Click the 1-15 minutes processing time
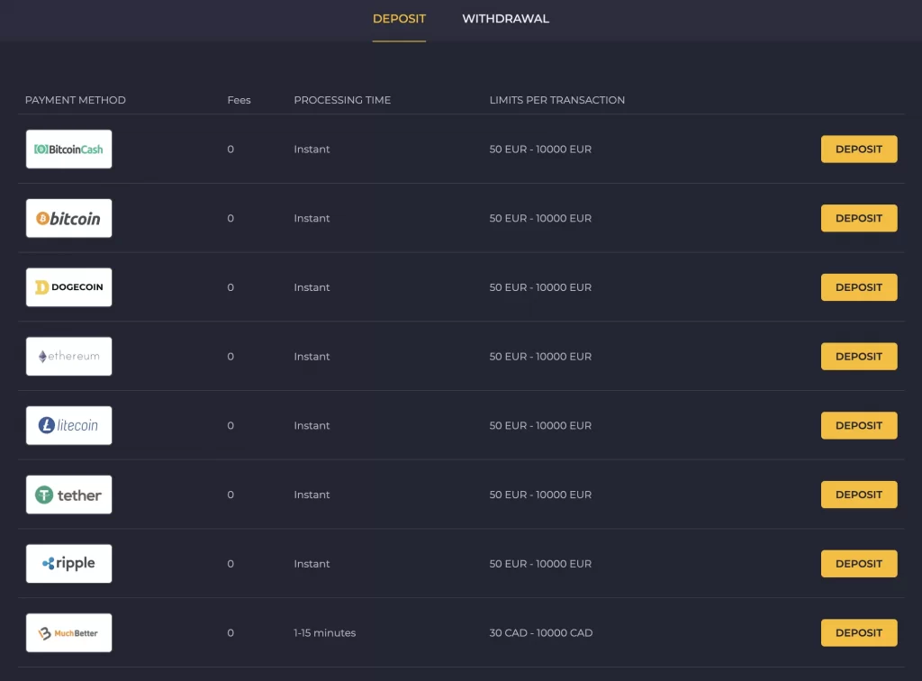This screenshot has height=681, width=922. pyautogui.click(x=324, y=632)
